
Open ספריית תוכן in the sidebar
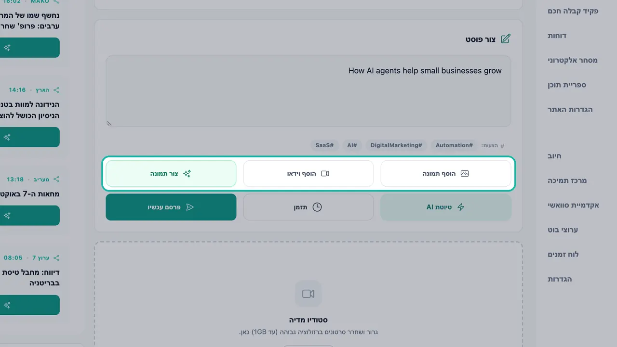(567, 85)
